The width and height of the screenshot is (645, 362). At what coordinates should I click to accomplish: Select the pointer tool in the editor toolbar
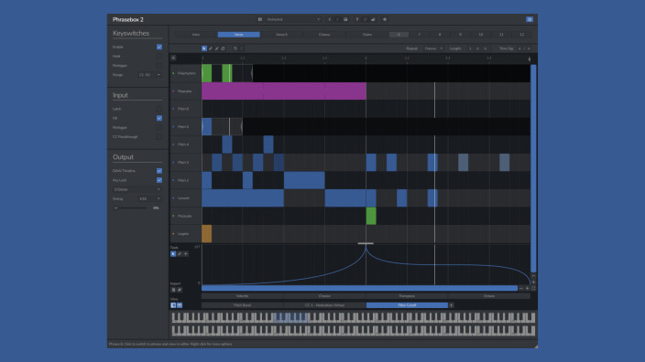[204, 48]
